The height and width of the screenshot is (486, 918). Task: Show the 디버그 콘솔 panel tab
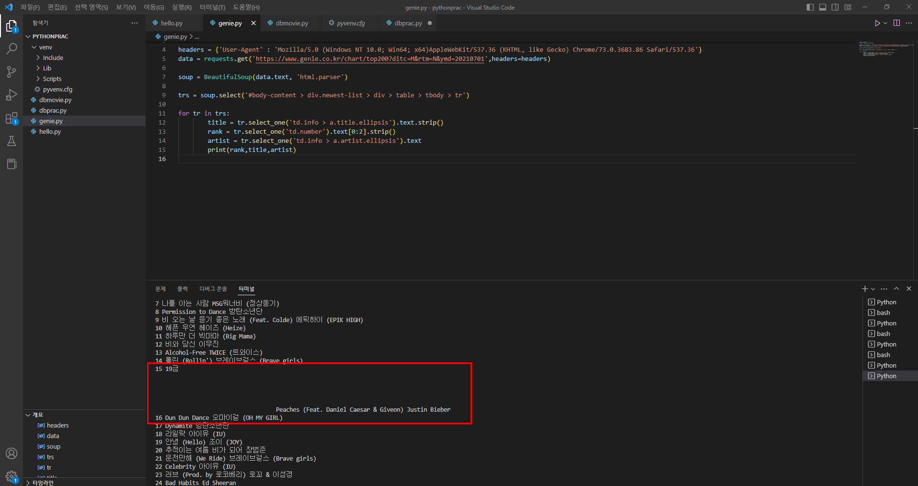tap(213, 289)
